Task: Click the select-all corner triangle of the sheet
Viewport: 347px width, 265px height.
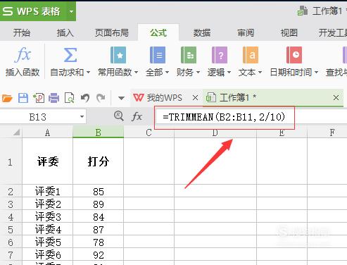Action: tap(16, 132)
